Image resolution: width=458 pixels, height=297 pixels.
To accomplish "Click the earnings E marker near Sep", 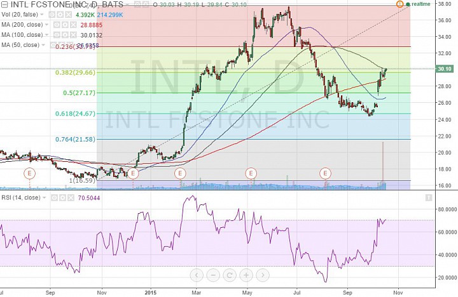I will 29,173.
